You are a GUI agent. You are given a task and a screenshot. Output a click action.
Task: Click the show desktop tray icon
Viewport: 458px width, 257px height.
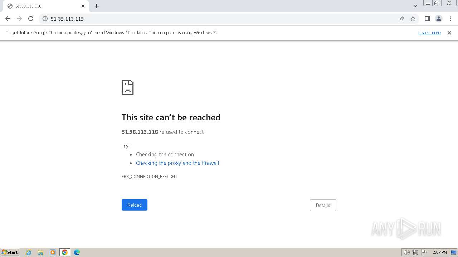(454, 252)
